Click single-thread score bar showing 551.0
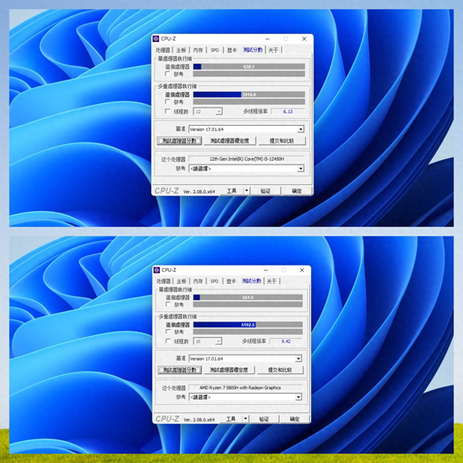This screenshot has height=463, width=463. point(248,297)
